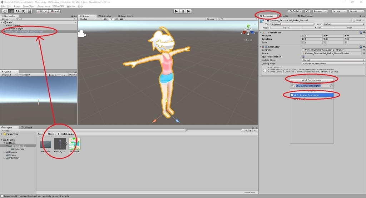Open the cloud services icon

coord(308,11)
